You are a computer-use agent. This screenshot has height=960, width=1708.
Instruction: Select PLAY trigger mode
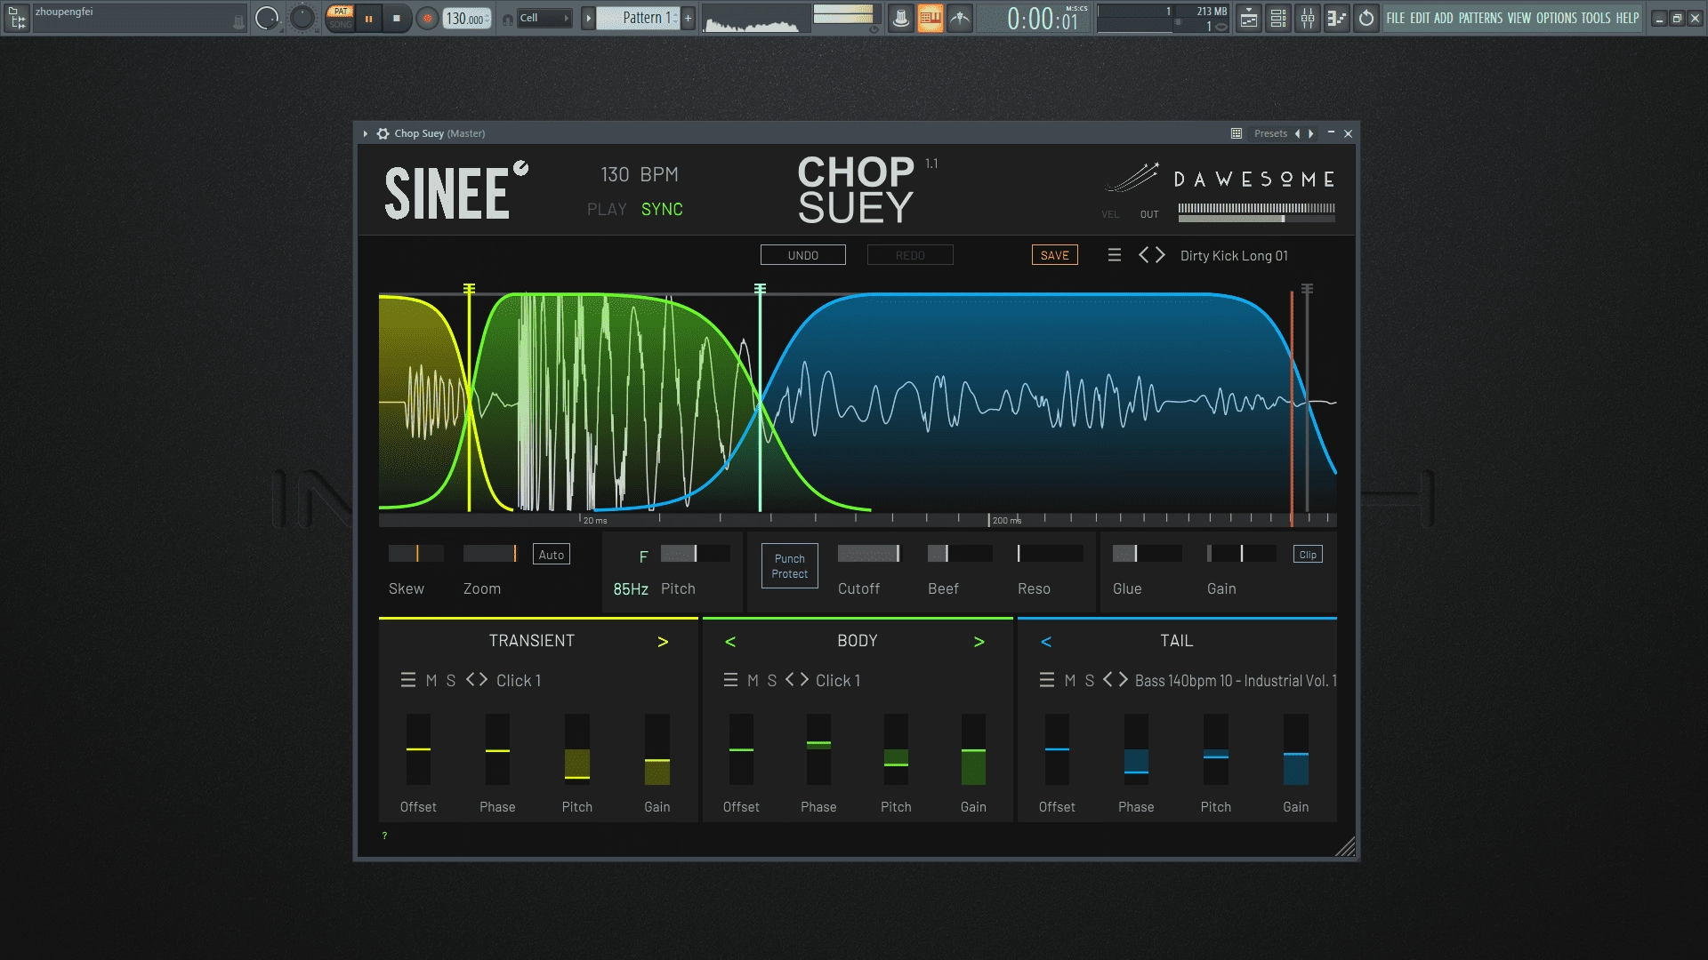(607, 209)
